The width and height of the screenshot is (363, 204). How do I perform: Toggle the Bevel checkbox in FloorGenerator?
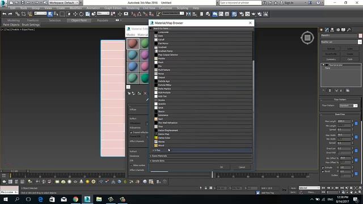click(323, 171)
